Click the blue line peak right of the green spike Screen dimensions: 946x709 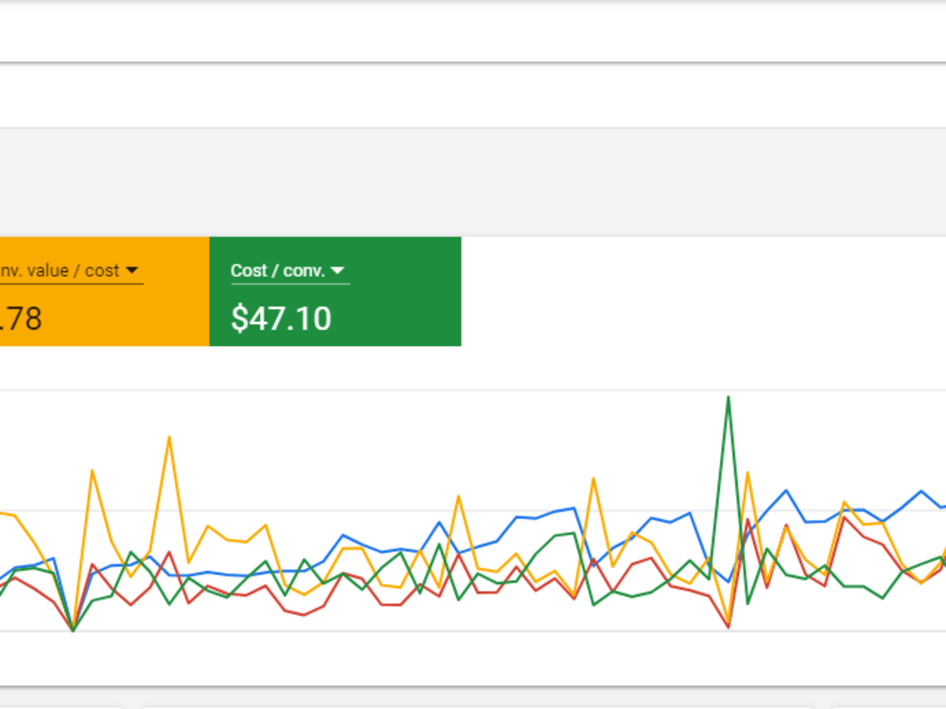click(x=786, y=490)
